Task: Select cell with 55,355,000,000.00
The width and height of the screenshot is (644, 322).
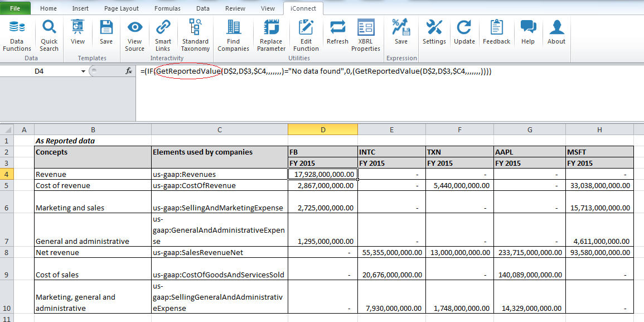Action: 392,252
